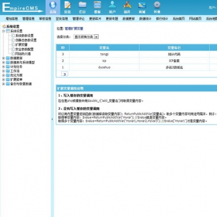
Task: Click page icon beside 系统参数设置
Action: 13,35
